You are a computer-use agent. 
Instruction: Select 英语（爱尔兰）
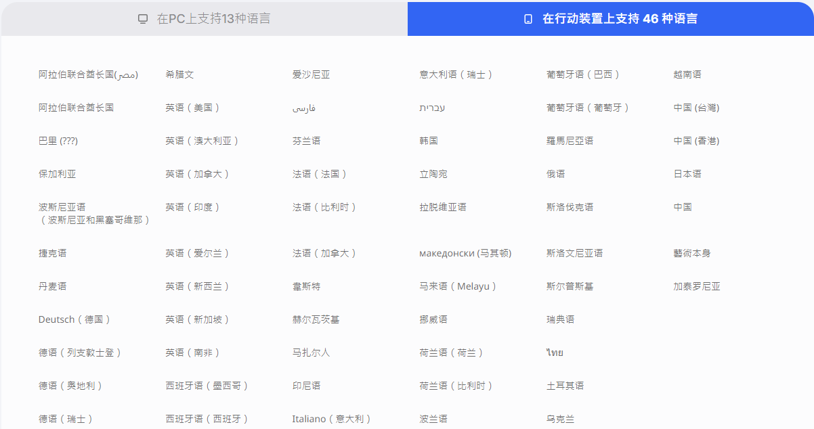click(198, 253)
